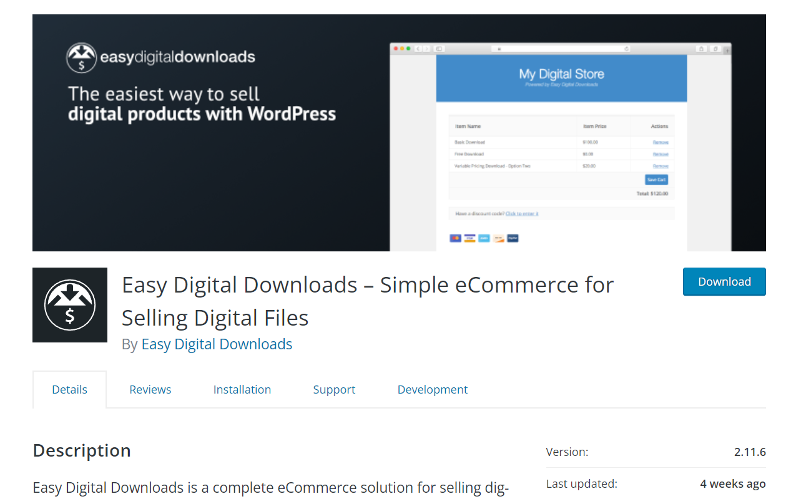Click the Last updated value '4 weeks ago'
Image resolution: width=801 pixels, height=499 pixels.
point(733,483)
